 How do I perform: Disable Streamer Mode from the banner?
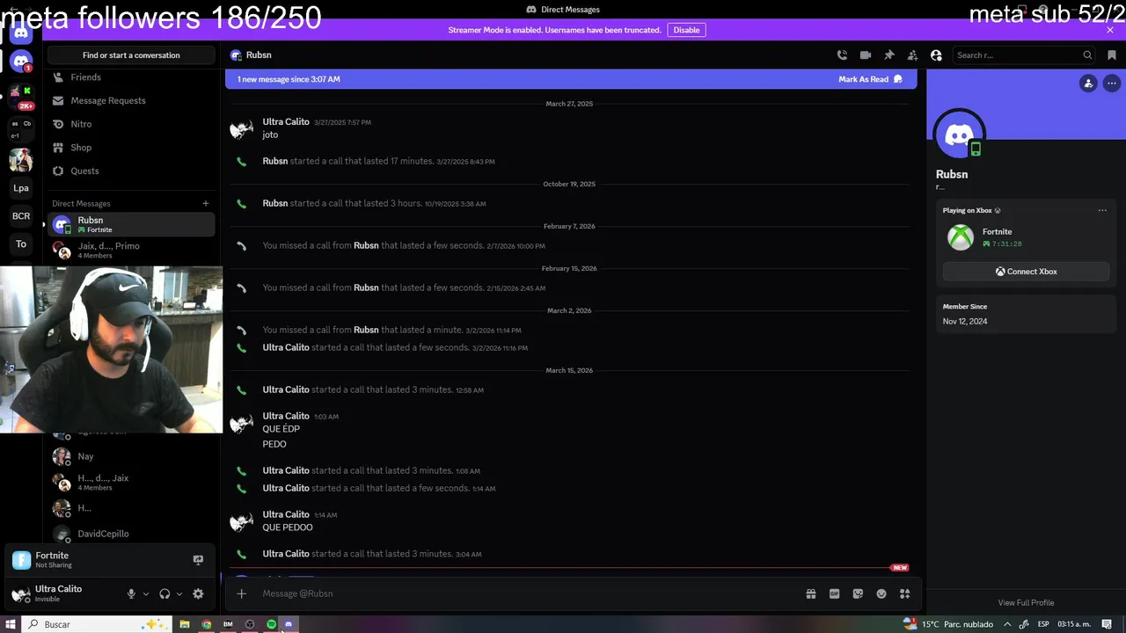point(686,30)
